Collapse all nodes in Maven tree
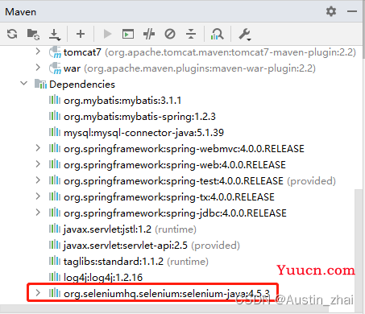Image resolution: width=365 pixels, height=314 pixels. (x=191, y=34)
